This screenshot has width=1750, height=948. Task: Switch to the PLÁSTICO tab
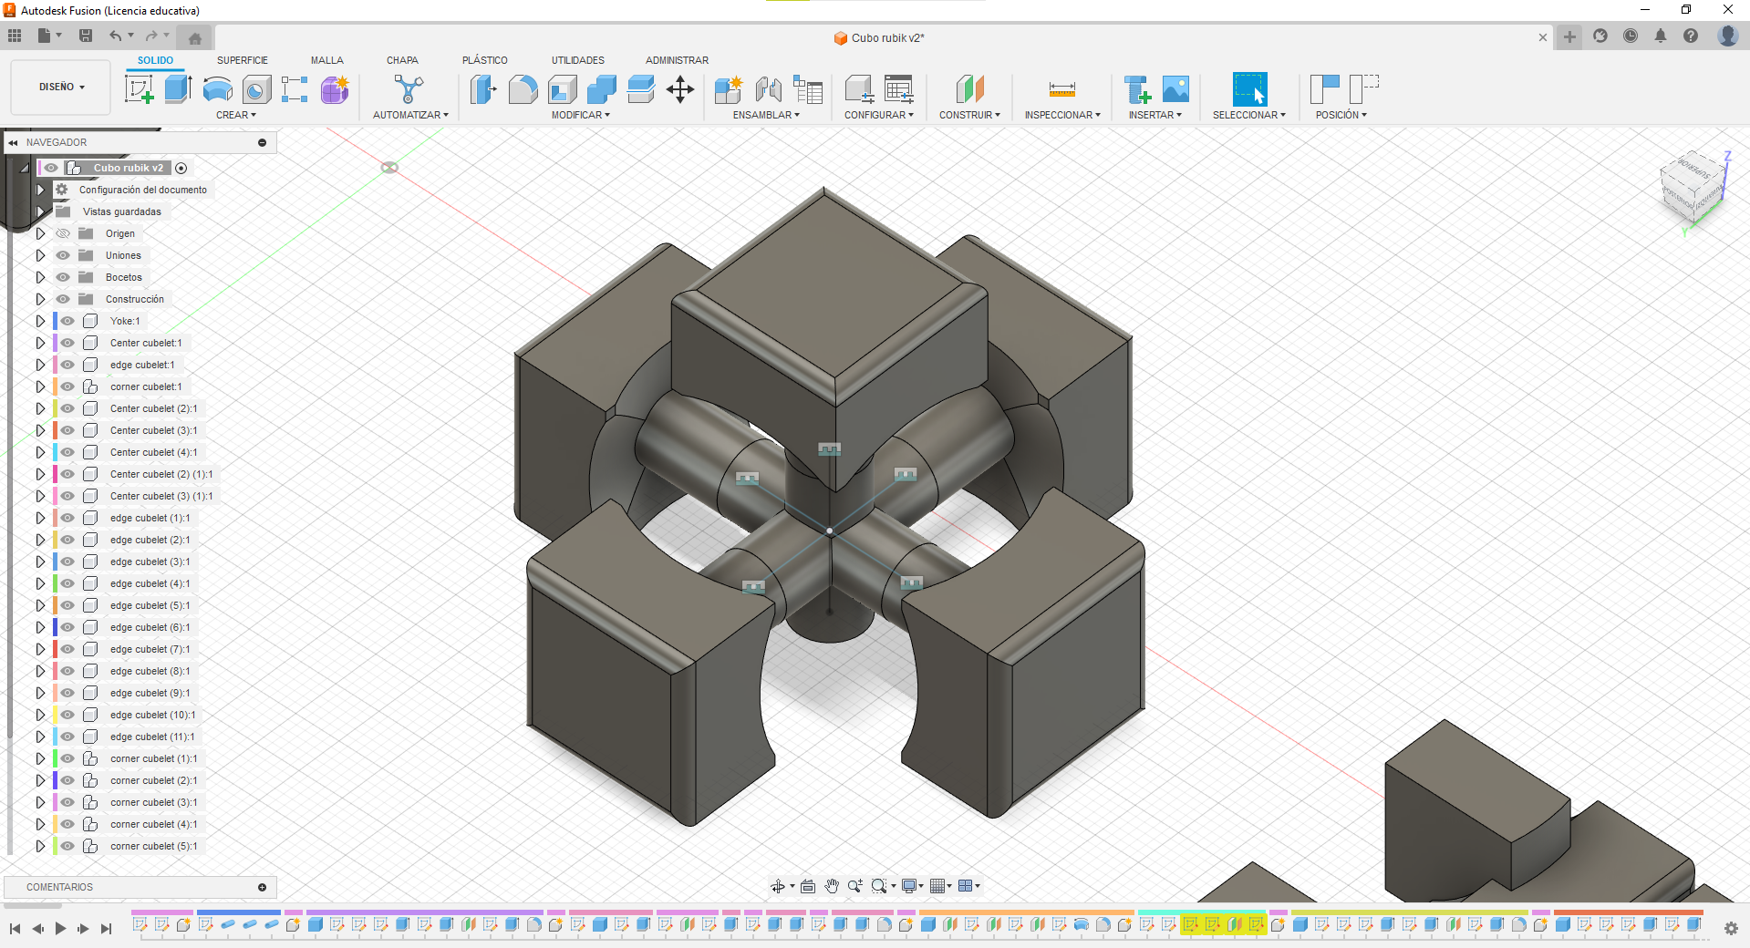484,60
